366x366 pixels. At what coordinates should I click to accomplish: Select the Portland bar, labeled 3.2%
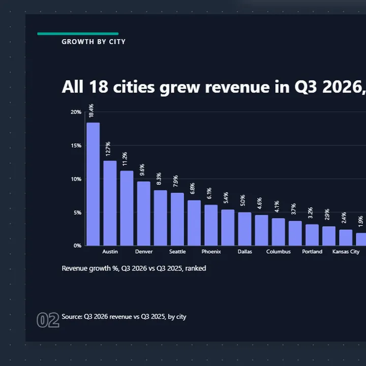312,235
